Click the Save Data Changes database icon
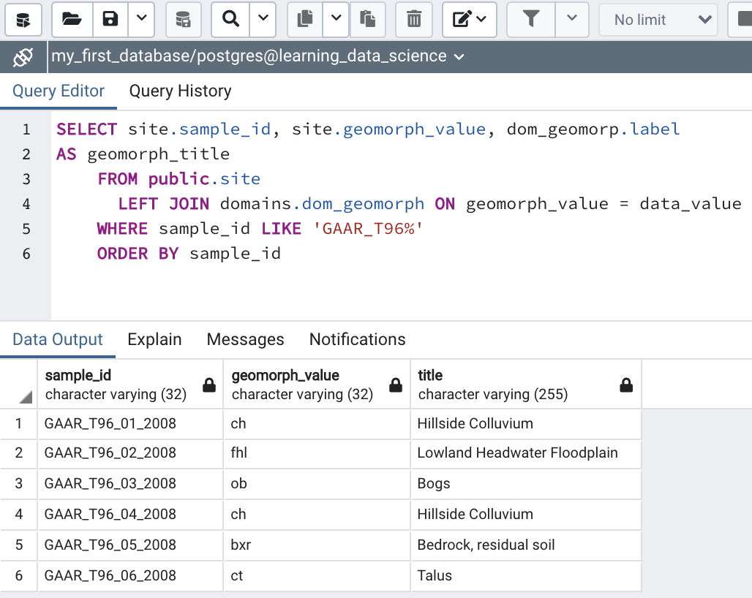 click(184, 20)
